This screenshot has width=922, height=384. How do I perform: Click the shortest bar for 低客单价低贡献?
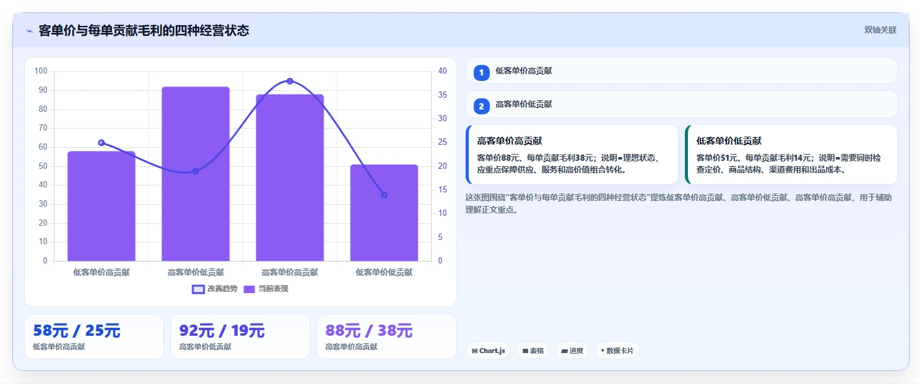(x=384, y=213)
